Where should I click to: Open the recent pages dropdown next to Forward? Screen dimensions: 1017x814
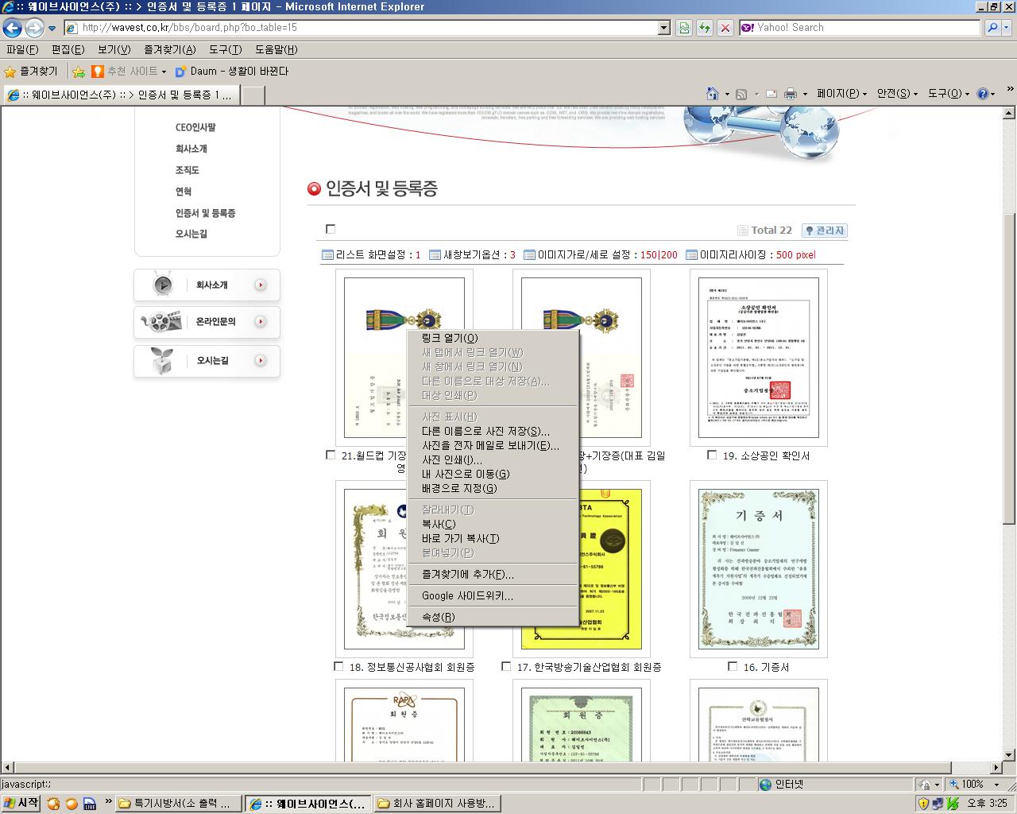coord(52,28)
